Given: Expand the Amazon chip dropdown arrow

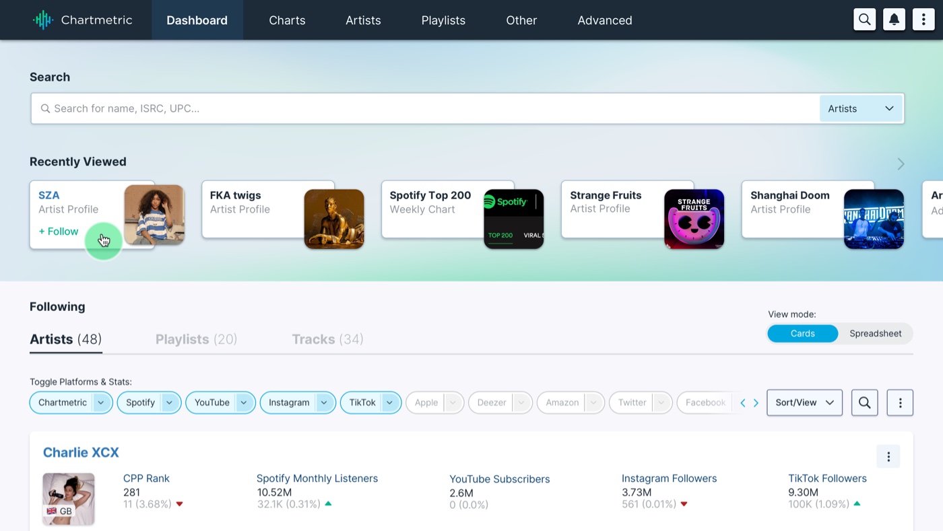Looking at the screenshot, I should (x=593, y=402).
